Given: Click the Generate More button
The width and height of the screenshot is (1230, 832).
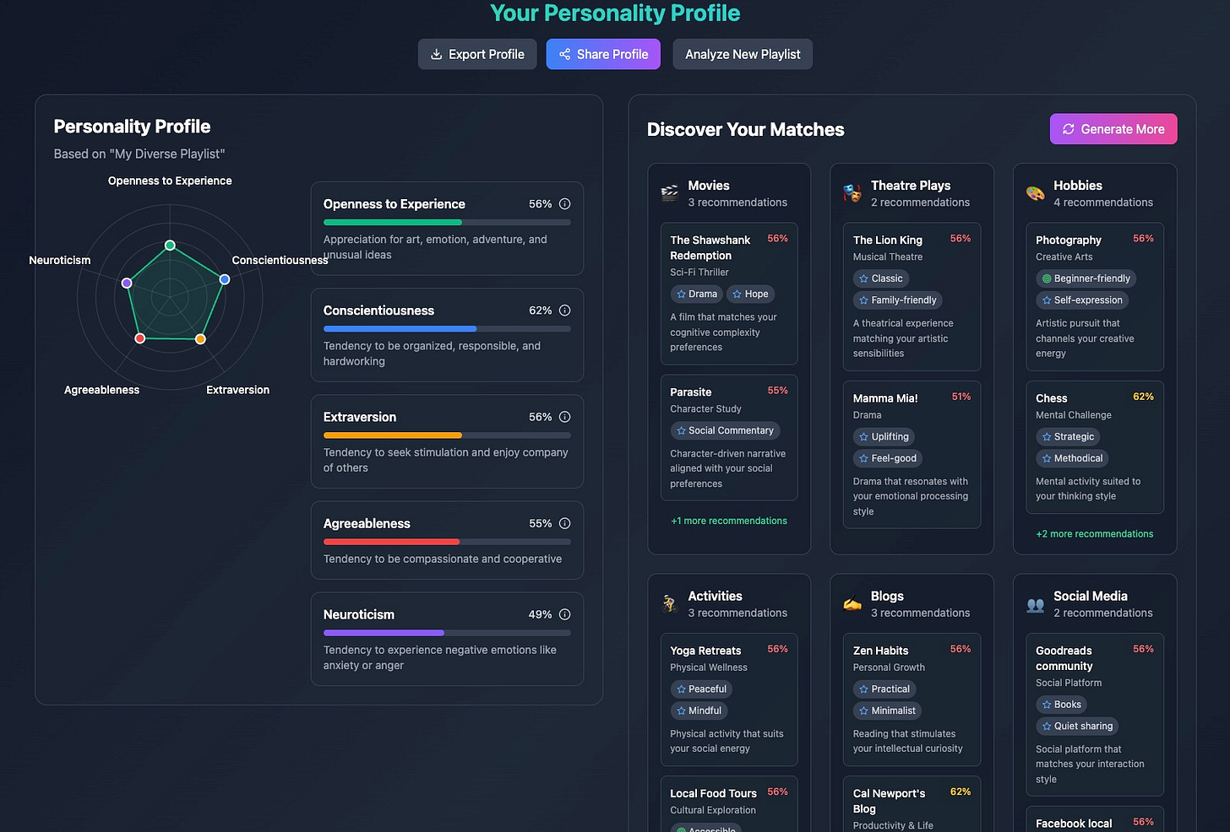Looking at the screenshot, I should tap(1113, 129).
